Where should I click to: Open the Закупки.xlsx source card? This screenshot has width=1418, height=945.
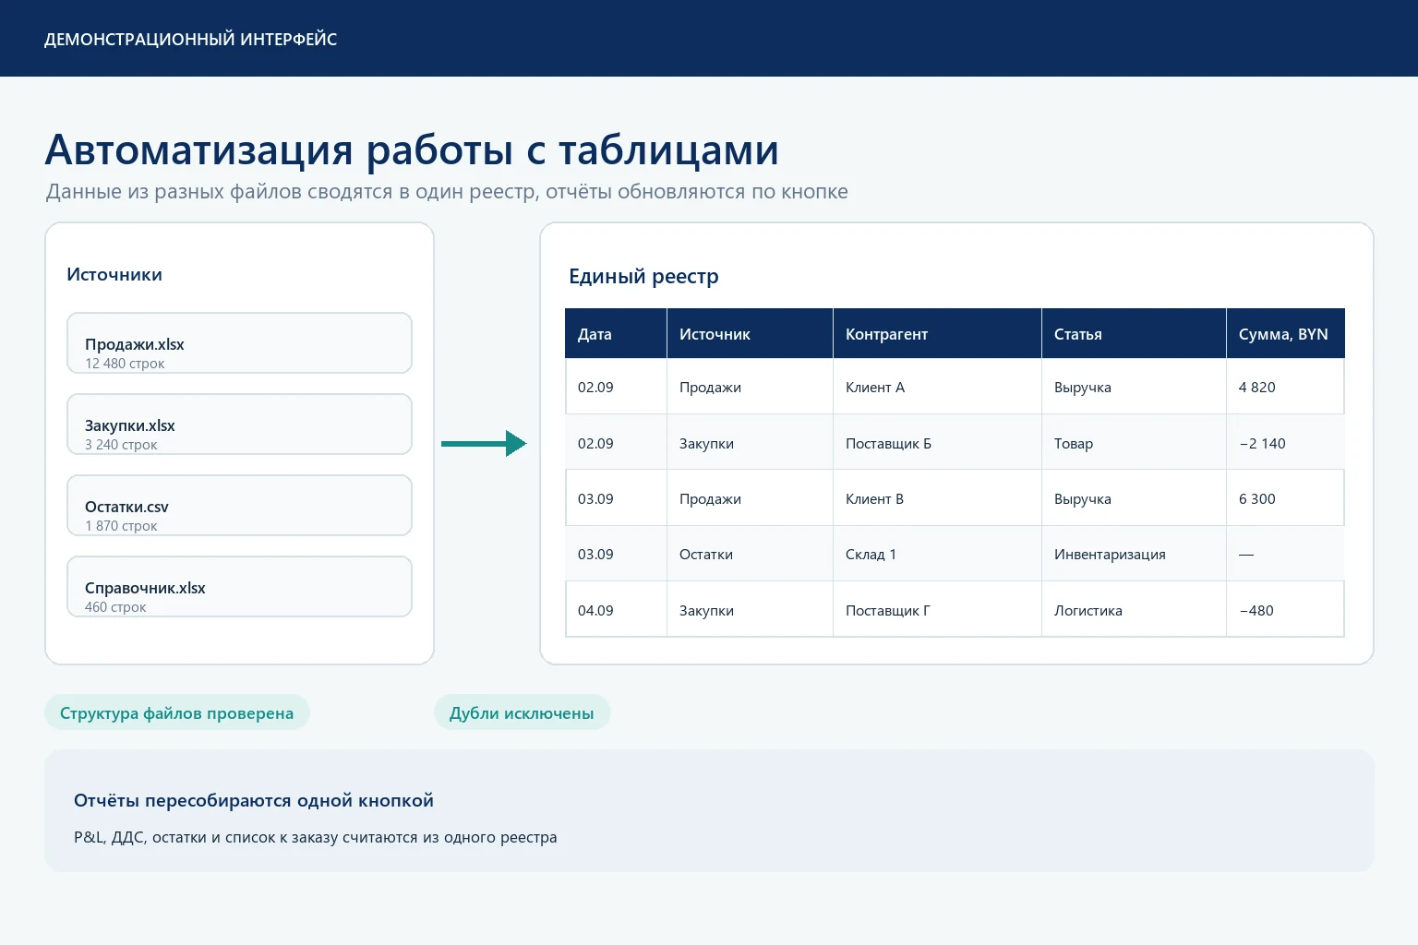tap(239, 424)
